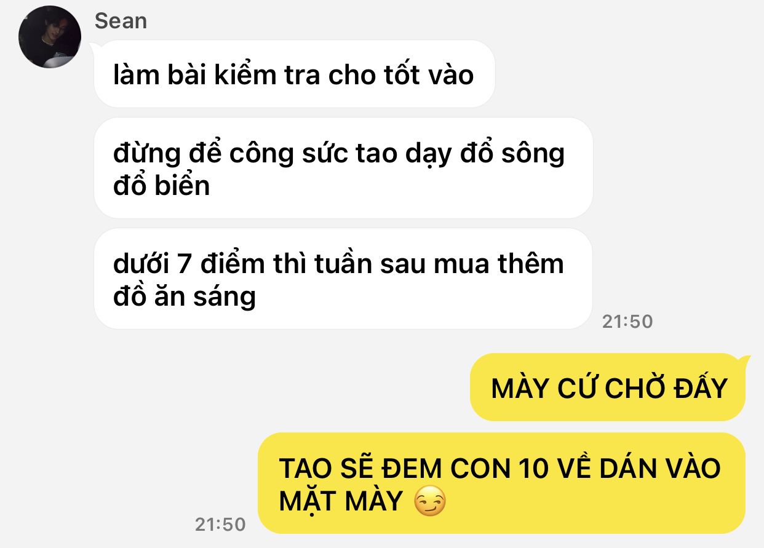Tap the words 'đồ ăn sáng' in Sean's message
Image resolution: width=764 pixels, height=548 pixels.
[185, 297]
